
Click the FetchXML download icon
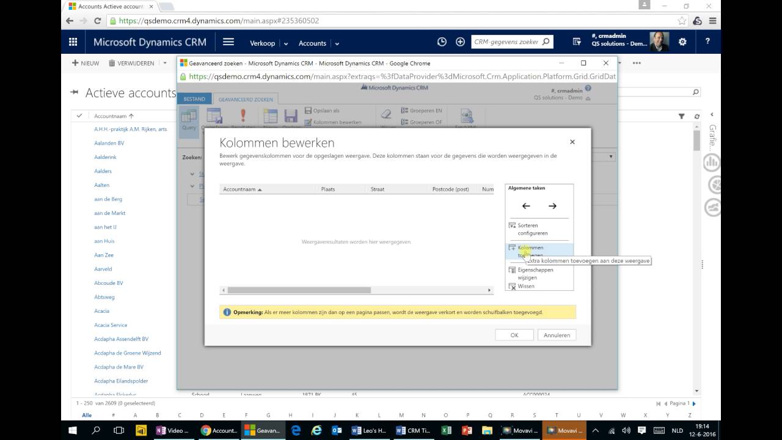click(x=467, y=116)
